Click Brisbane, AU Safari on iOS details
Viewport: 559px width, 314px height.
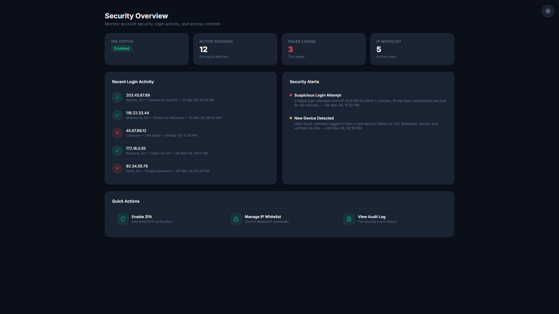coord(167,153)
